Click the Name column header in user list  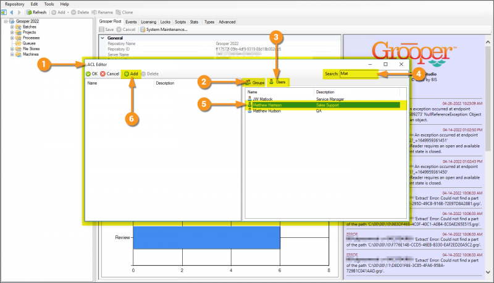point(280,92)
